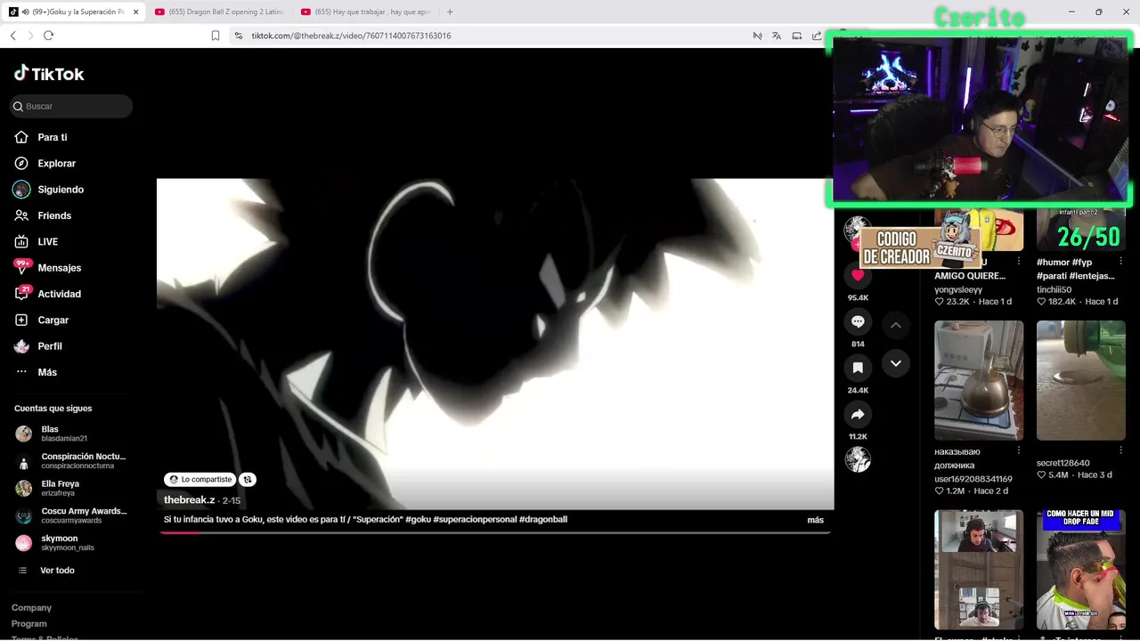Open kettle video thumbnail by user1692088341169
The width and height of the screenshot is (1140, 641).
pos(979,380)
